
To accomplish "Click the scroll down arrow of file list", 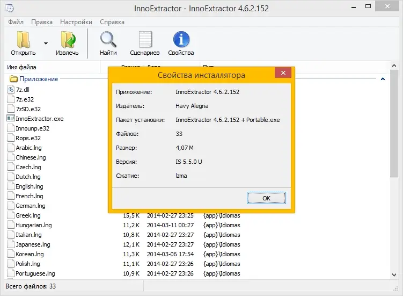I will click(x=394, y=275).
